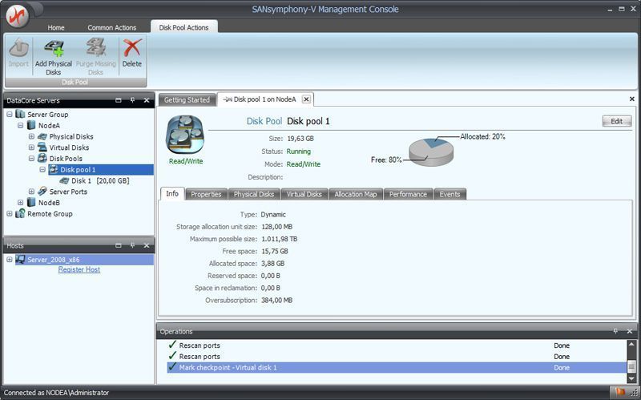Click the NodeB server icon

click(31, 203)
